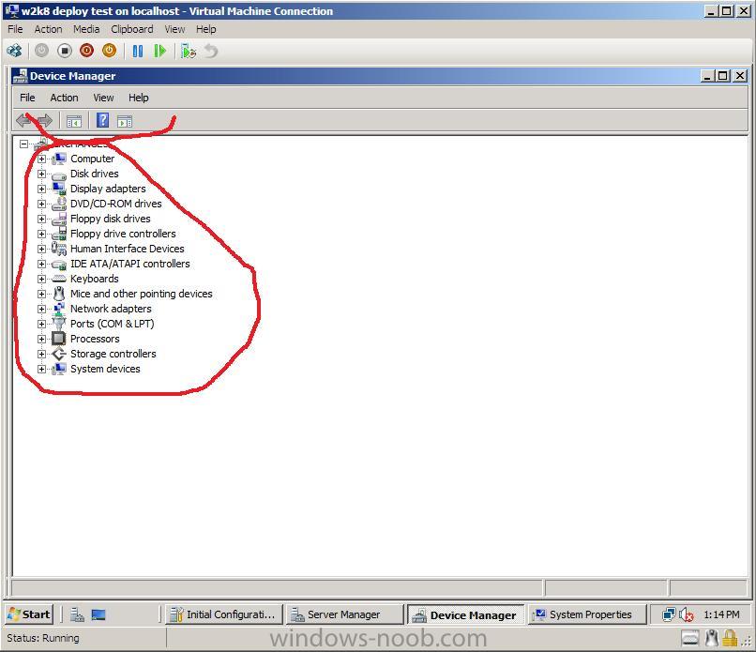Expand the Storage controllers node
Screen dimensions: 756x652
click(x=41, y=354)
